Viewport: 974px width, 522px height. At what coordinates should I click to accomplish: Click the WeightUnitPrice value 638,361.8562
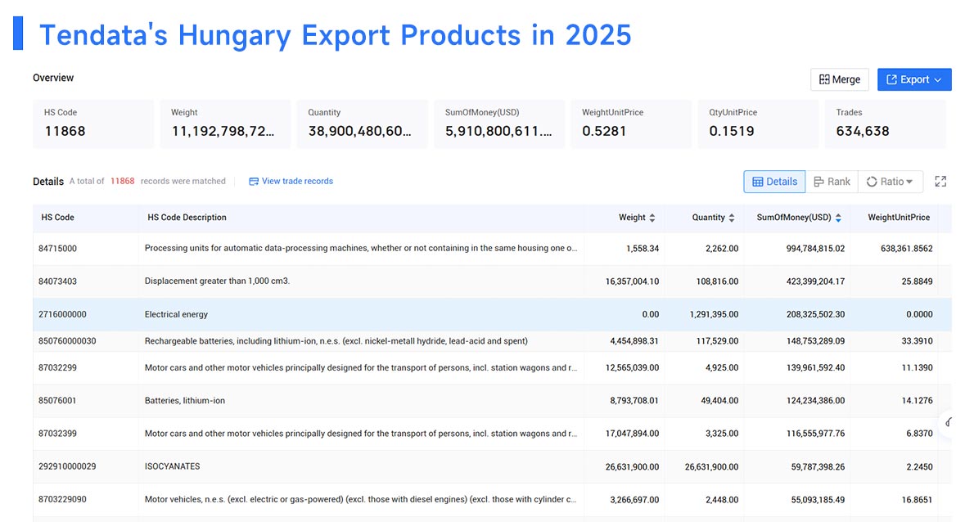click(906, 248)
